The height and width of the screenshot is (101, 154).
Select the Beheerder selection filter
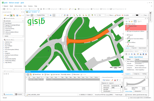point(8,44)
